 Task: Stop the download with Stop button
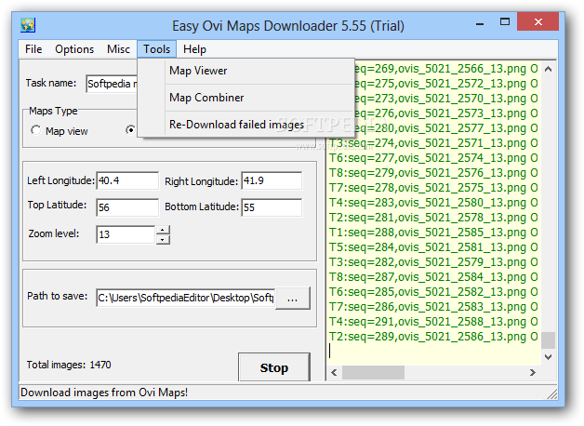274,367
